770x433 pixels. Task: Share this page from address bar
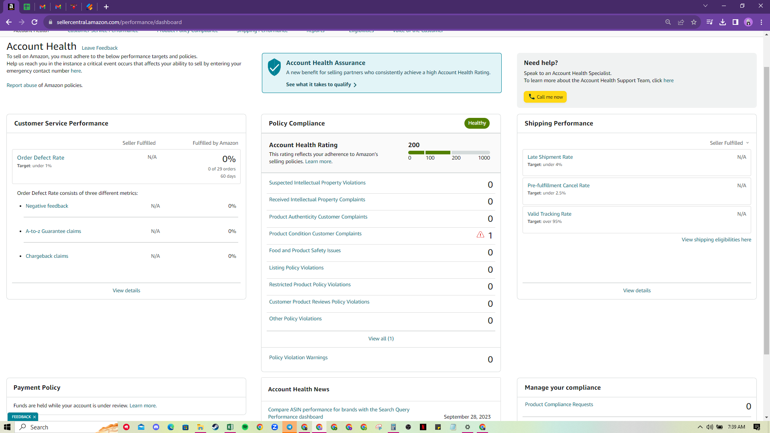(x=681, y=22)
